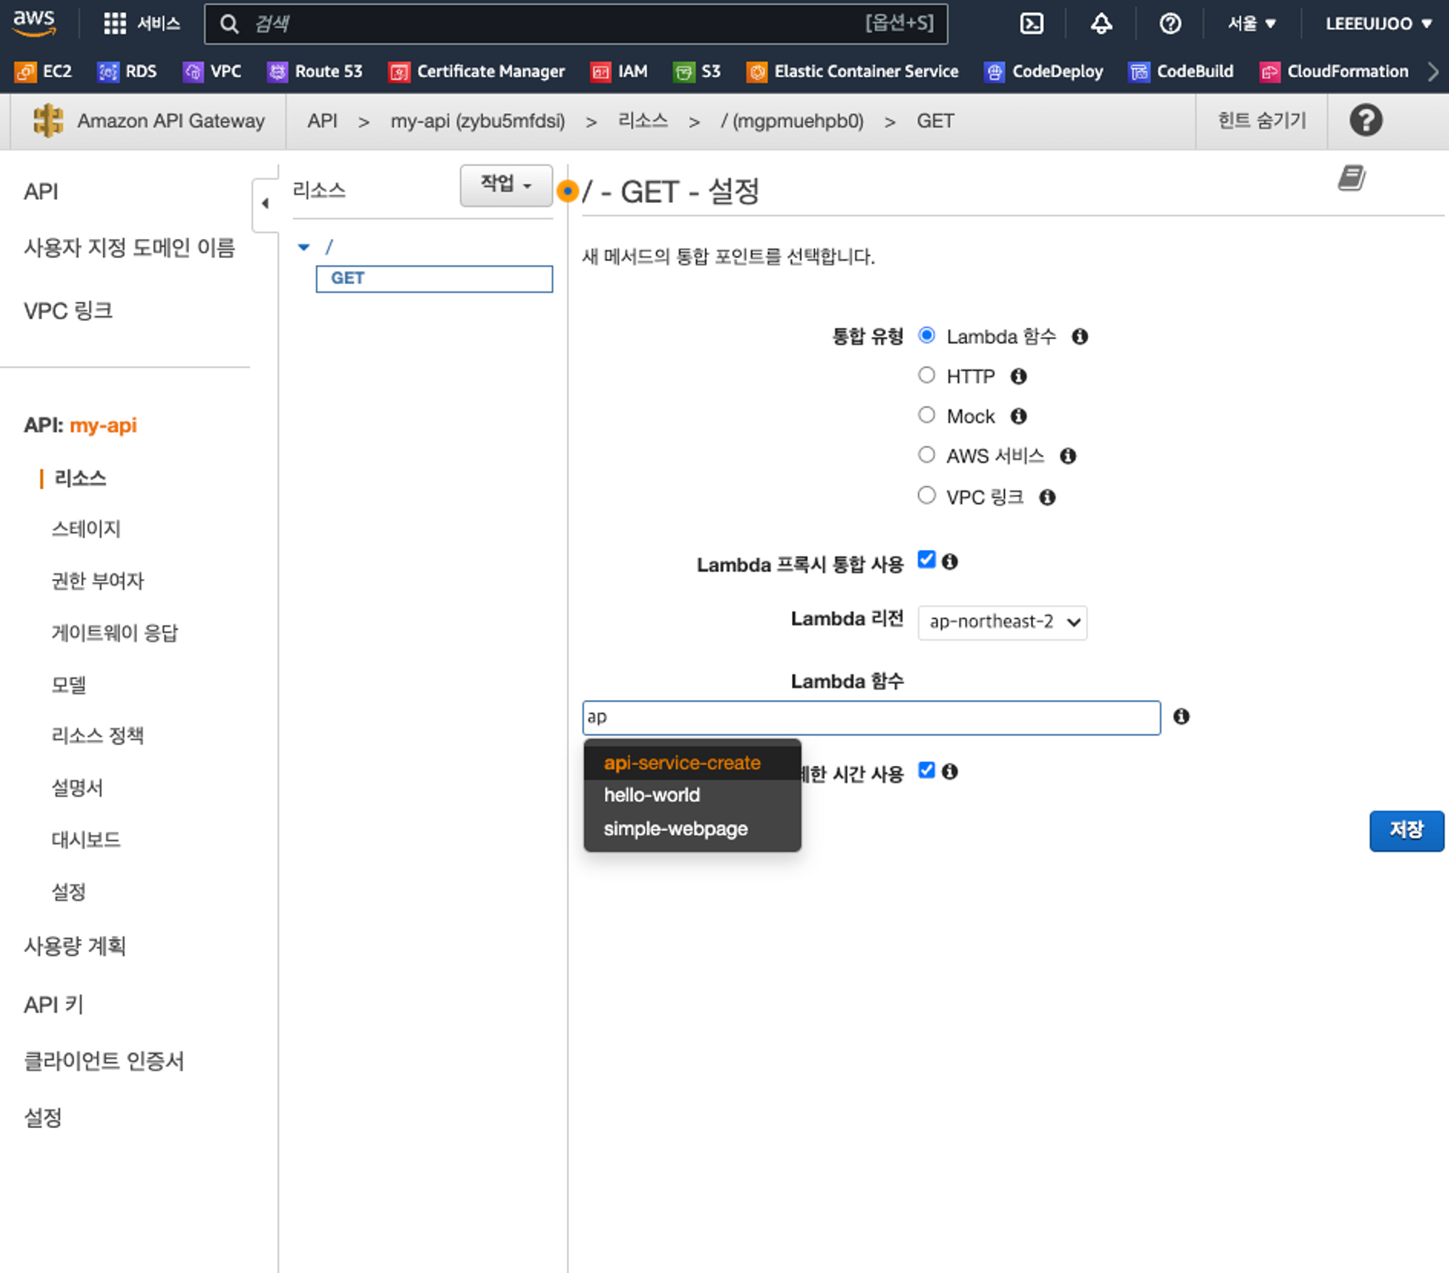Screen dimensions: 1449x1273
Task: Click info icon next to HTTP option
Action: [1019, 376]
